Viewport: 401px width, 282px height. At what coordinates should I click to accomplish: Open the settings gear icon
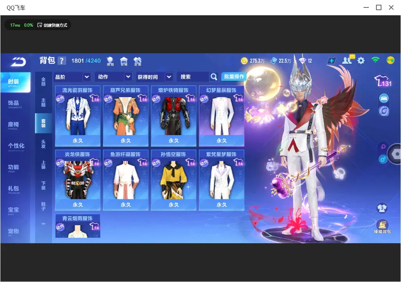[x=361, y=61]
